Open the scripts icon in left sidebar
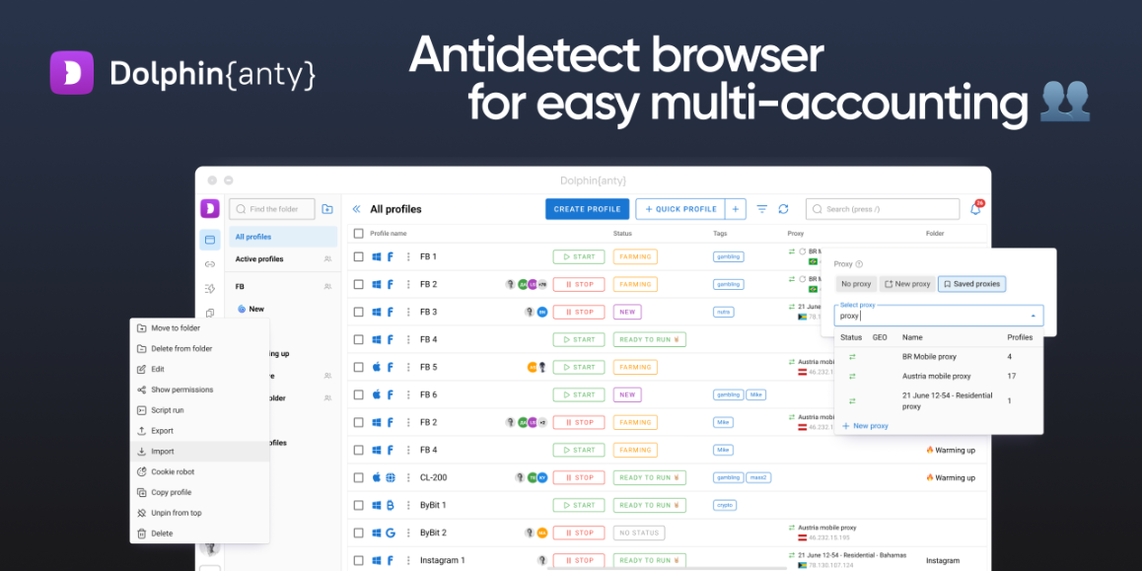 pos(210,288)
